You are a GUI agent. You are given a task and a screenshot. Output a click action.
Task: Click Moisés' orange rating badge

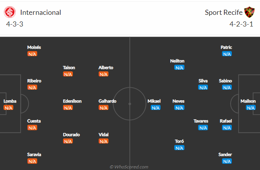pyautogui.click(x=32, y=54)
